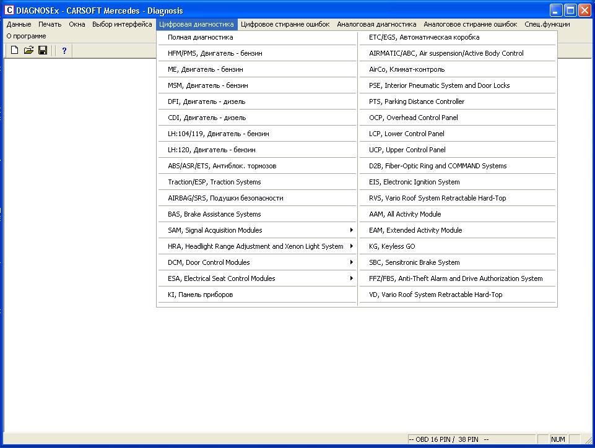Click the CARSOFT app icon in title bar
The image size is (595, 448).
(x=9, y=11)
